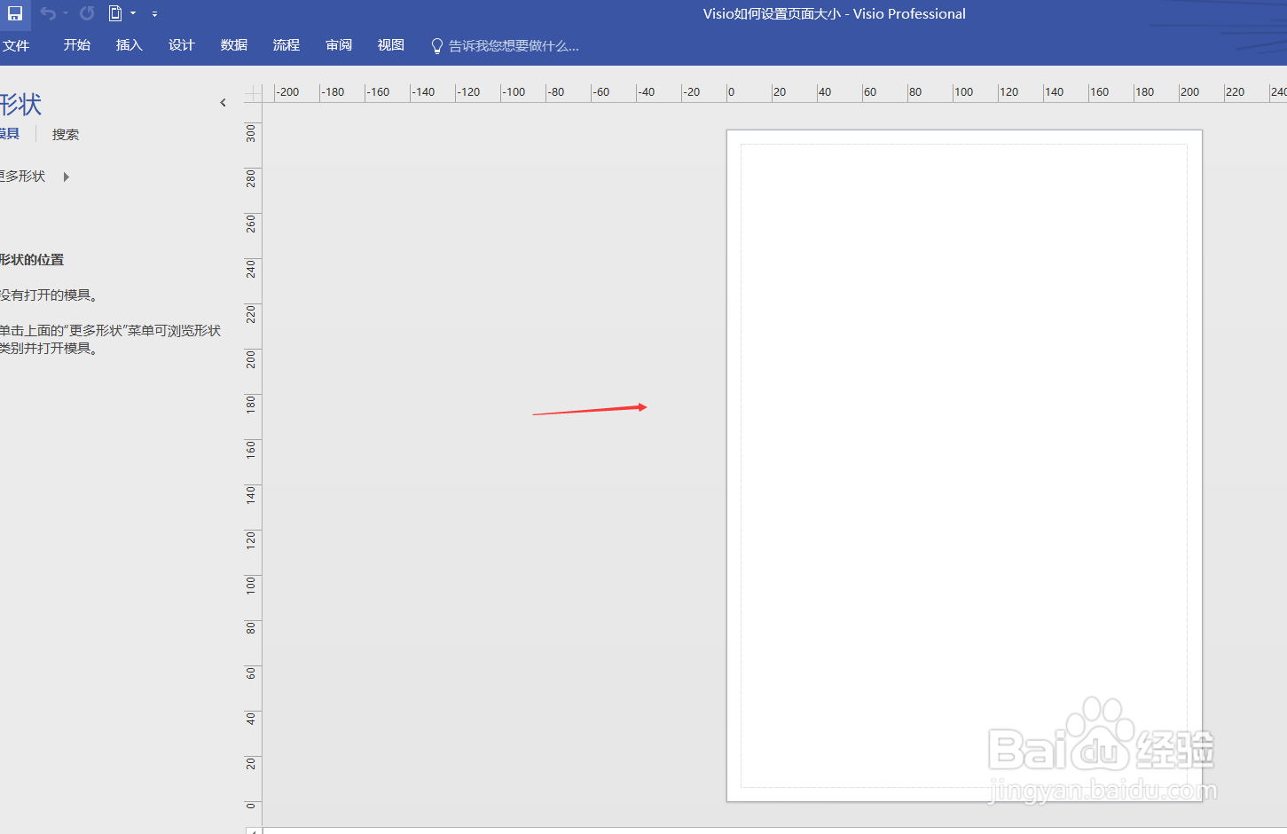The height and width of the screenshot is (834, 1287).
Task: Click the Undo arrow icon
Action: (x=48, y=13)
